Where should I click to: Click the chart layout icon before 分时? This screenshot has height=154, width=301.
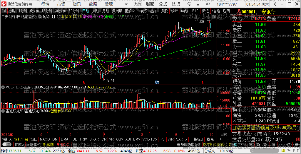pyautogui.click(x=4, y=11)
